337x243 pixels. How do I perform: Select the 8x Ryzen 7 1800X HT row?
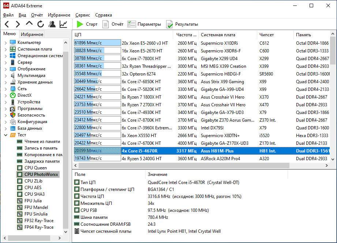coord(202,97)
